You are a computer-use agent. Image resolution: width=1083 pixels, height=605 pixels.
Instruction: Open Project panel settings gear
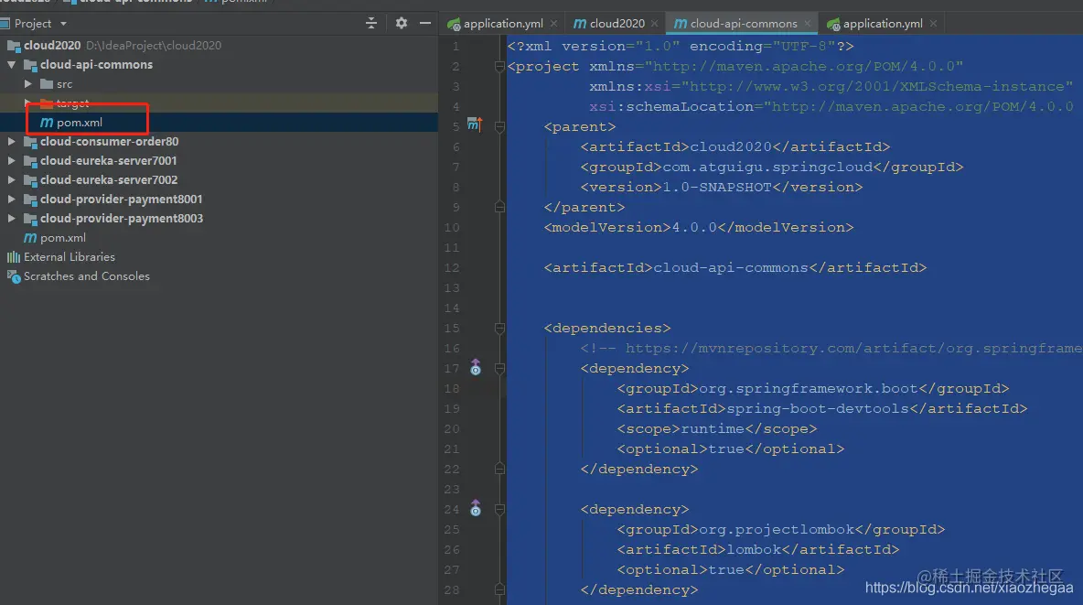[x=402, y=24]
